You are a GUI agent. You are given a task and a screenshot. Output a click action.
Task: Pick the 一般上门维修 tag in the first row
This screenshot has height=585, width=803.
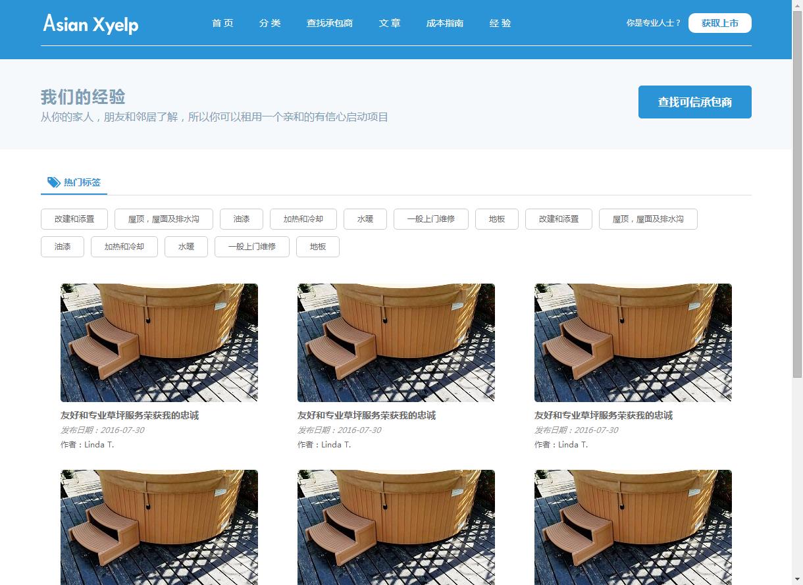pyautogui.click(x=431, y=219)
